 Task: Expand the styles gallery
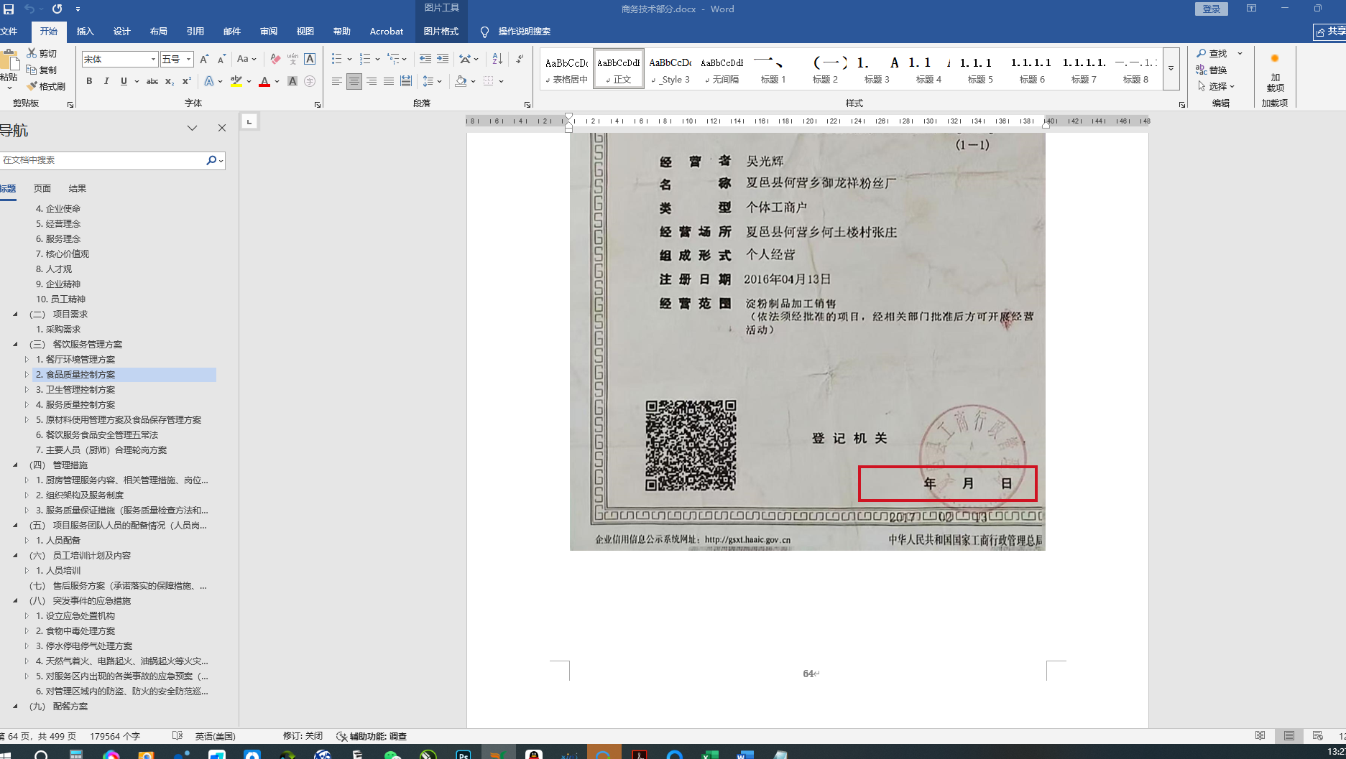pos(1171,69)
